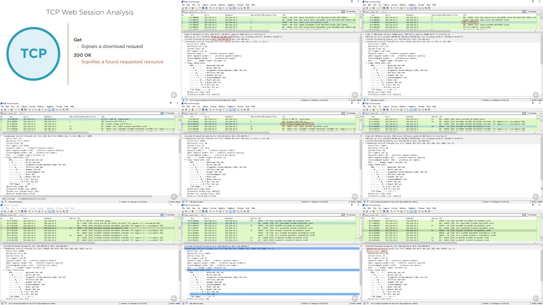Open display filter history dropdown, packet 15 window

click(527, 113)
